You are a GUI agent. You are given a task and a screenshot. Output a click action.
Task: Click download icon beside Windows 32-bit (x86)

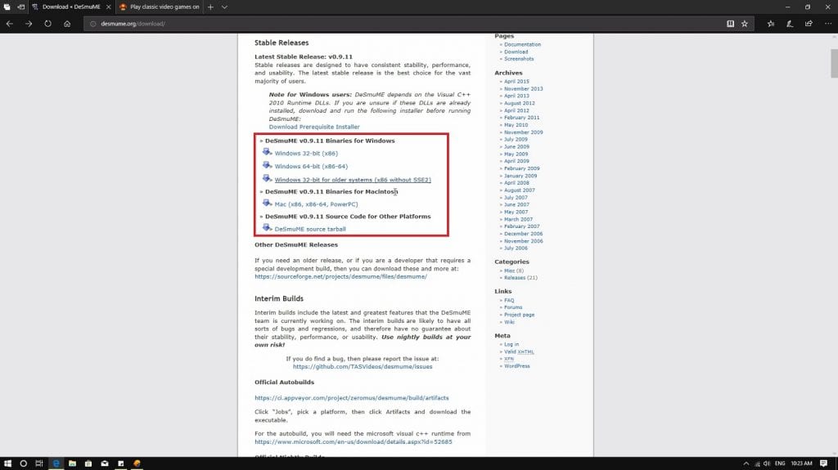click(x=267, y=153)
